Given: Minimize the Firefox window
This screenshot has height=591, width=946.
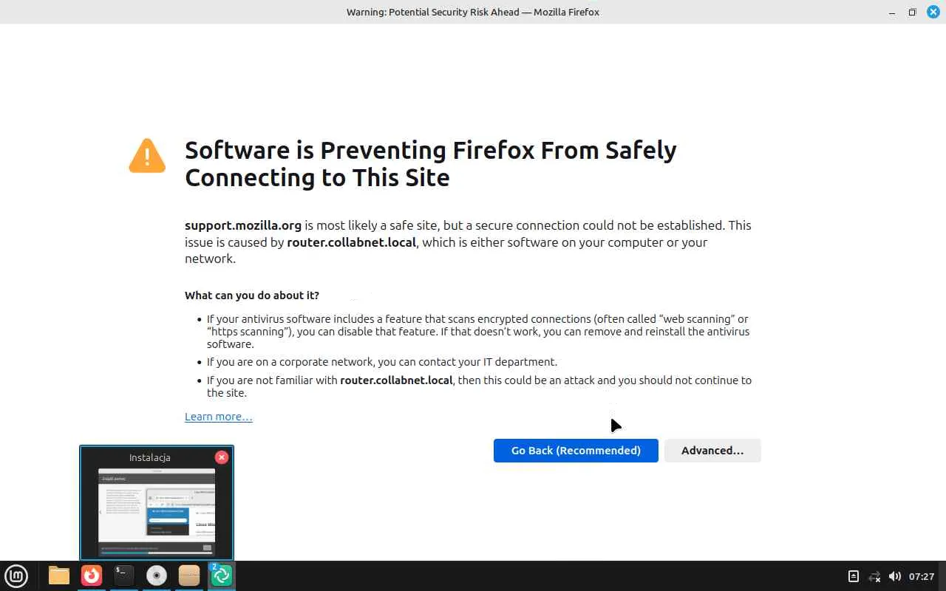Looking at the screenshot, I should [x=893, y=12].
